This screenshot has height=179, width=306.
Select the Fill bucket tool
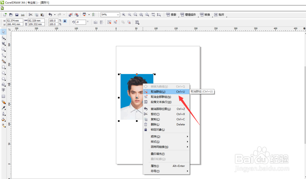pos(3,120)
